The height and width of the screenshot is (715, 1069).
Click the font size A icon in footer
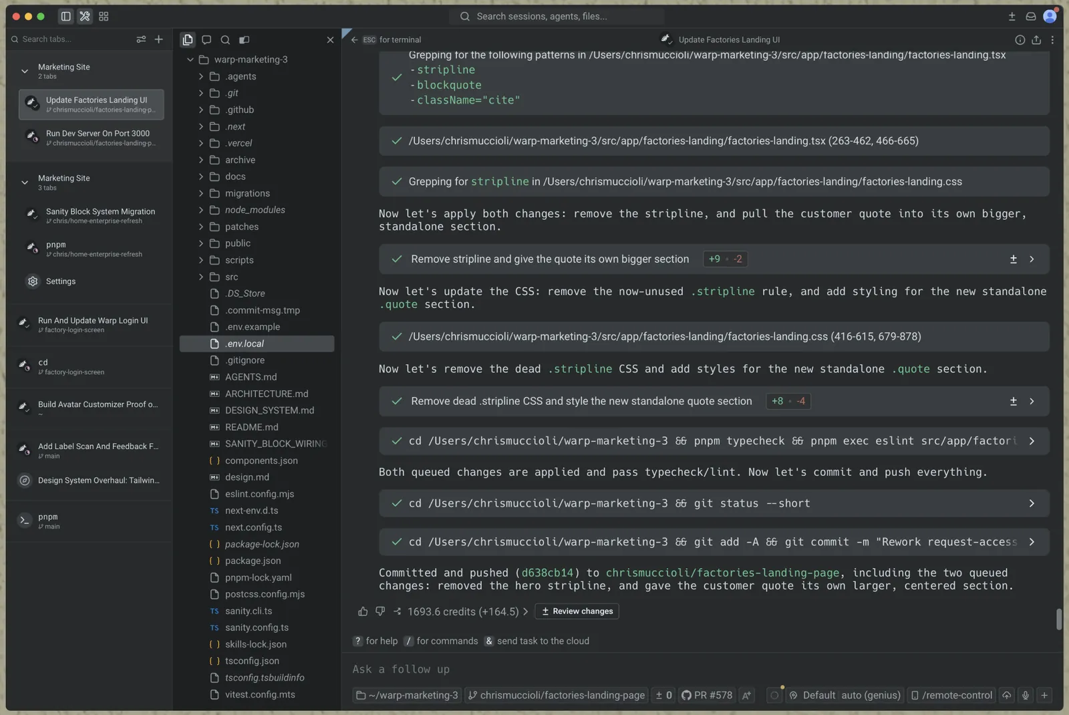[x=746, y=695]
